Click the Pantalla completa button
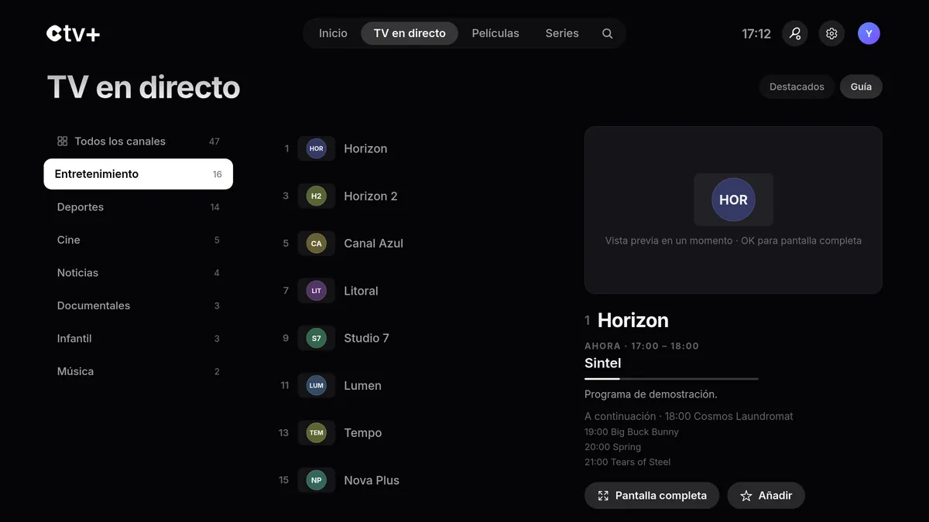The width and height of the screenshot is (929, 522). [x=652, y=496]
